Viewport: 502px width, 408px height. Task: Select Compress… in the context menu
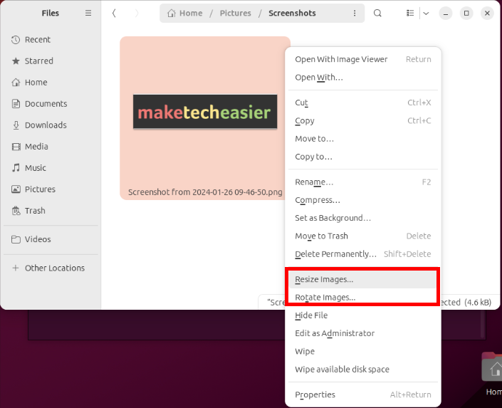tap(362, 200)
